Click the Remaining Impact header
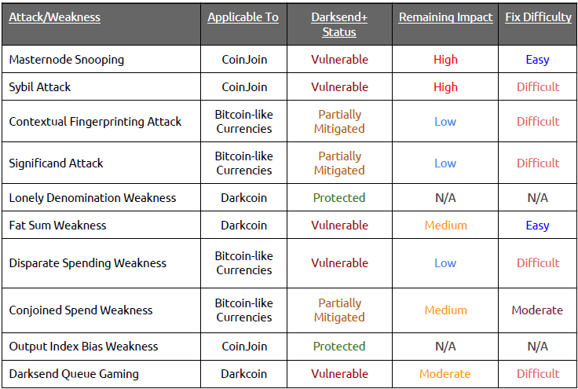 pyautogui.click(x=445, y=17)
